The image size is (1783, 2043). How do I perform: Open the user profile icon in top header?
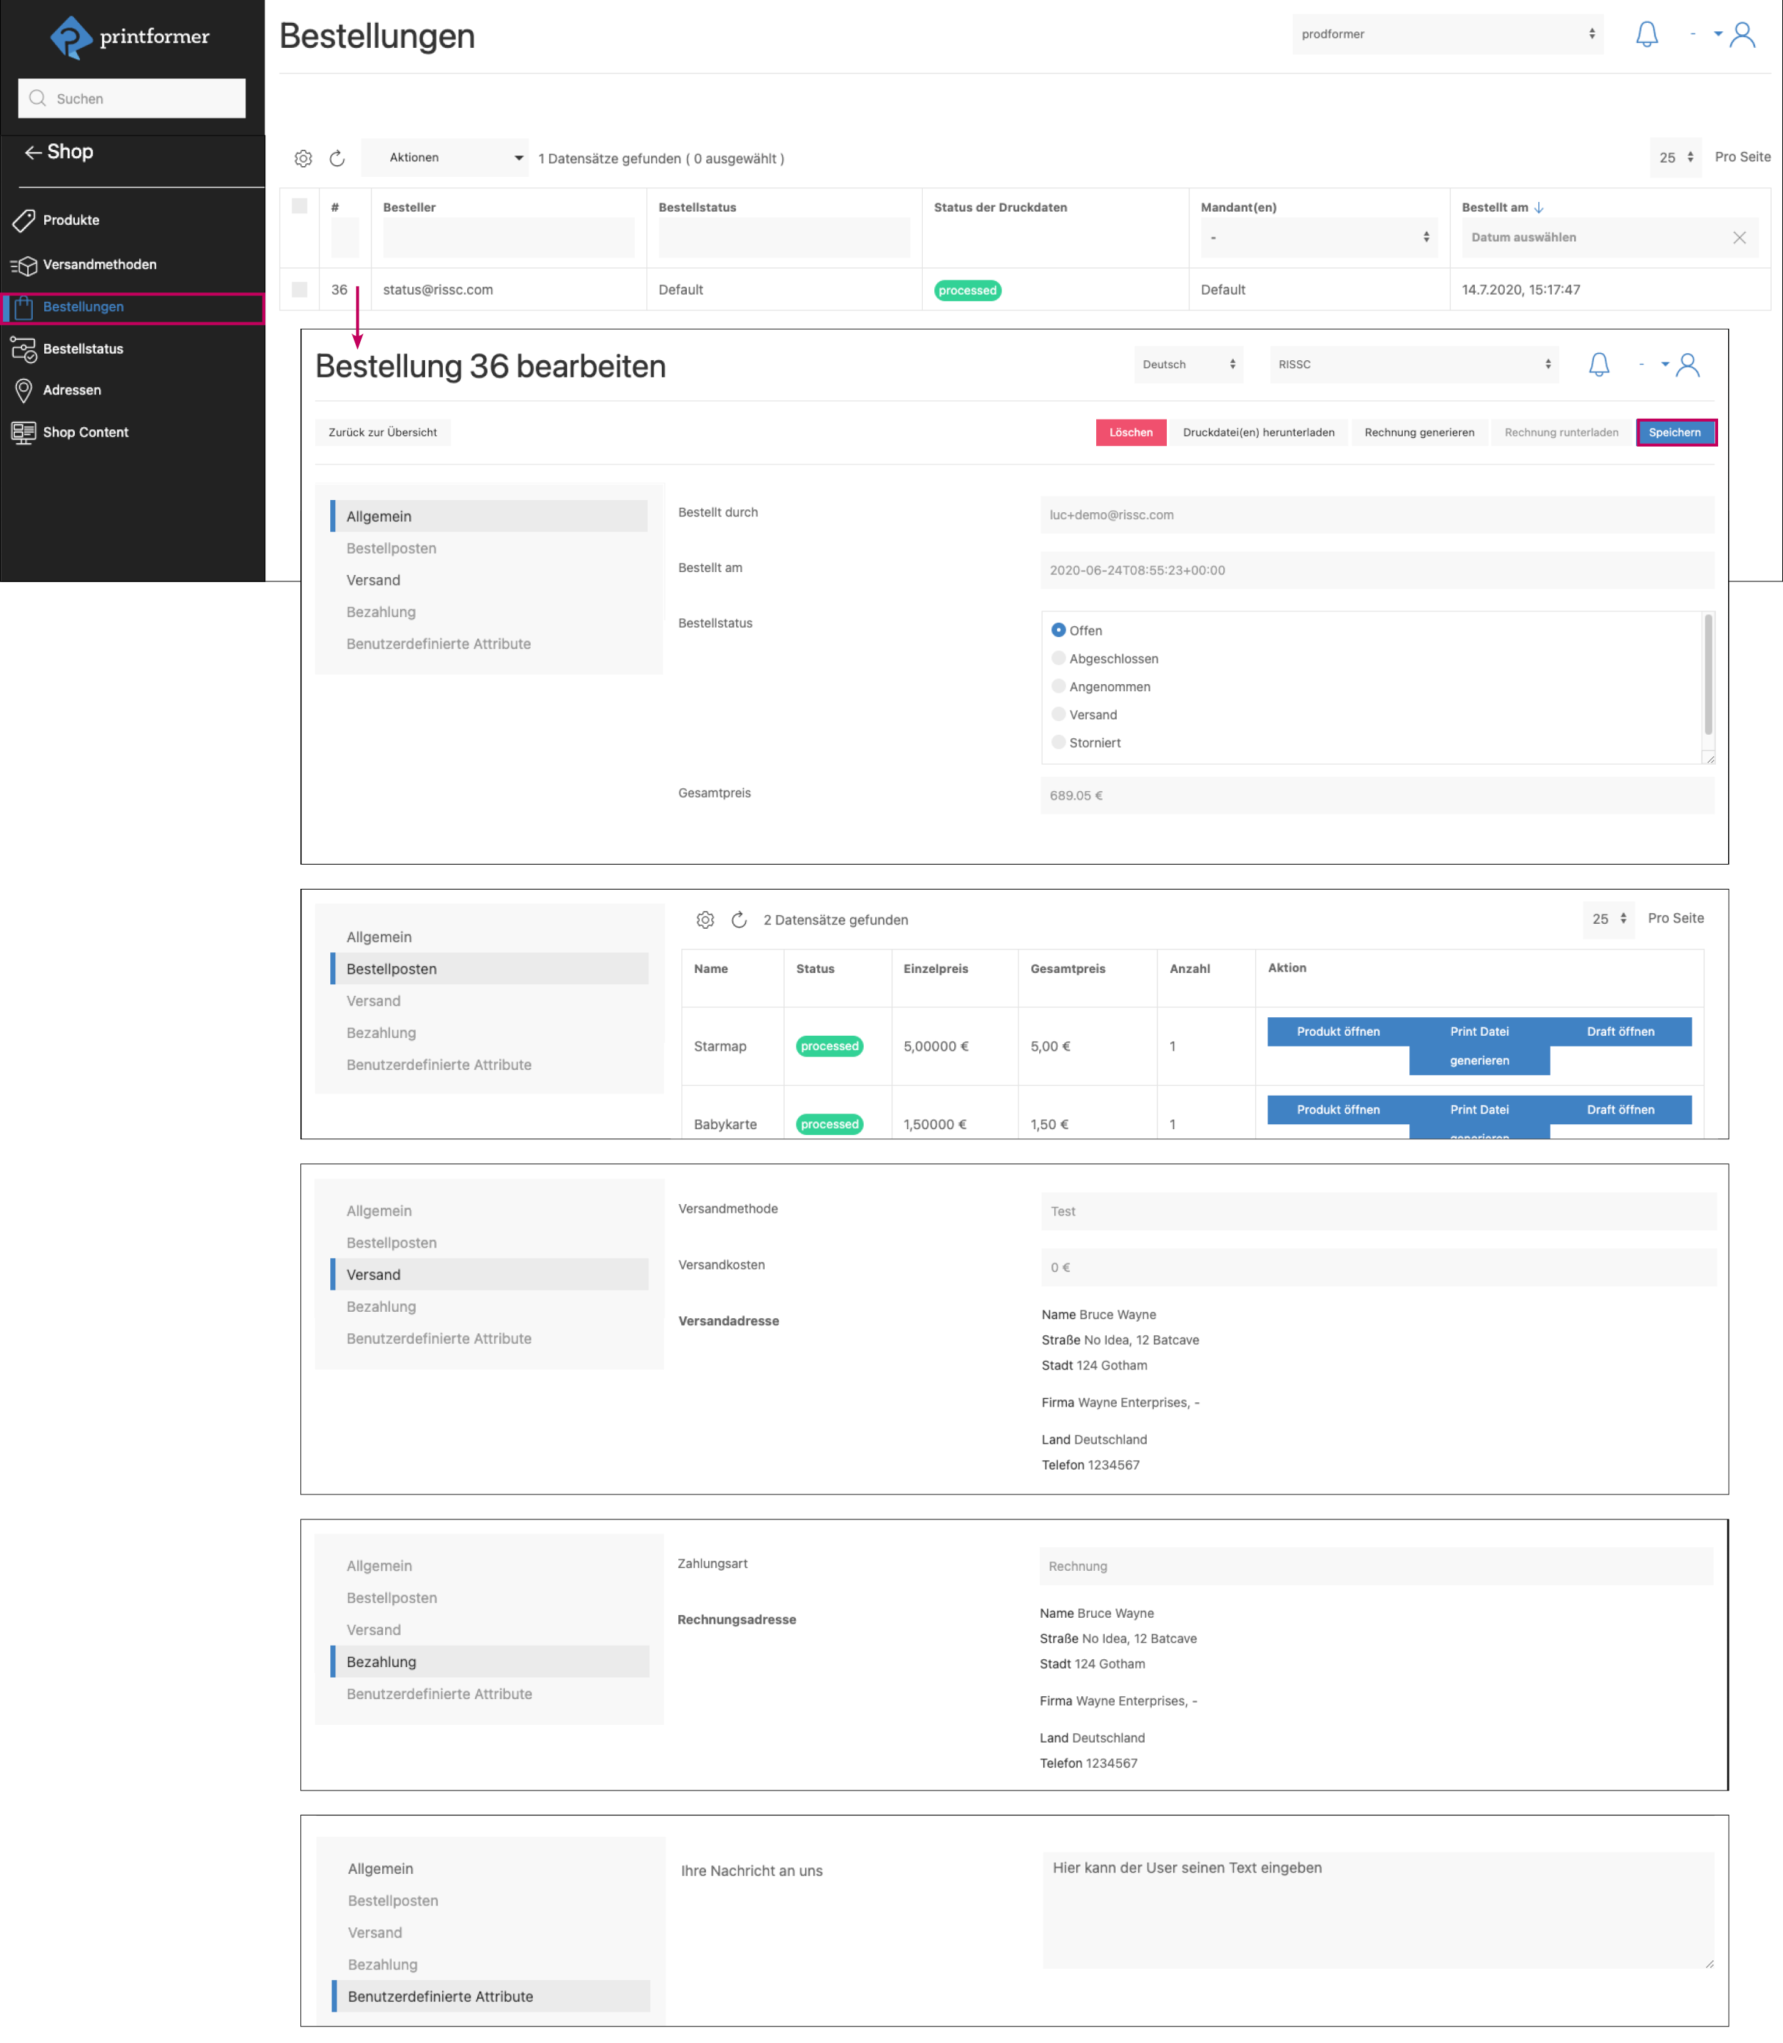point(1742,35)
